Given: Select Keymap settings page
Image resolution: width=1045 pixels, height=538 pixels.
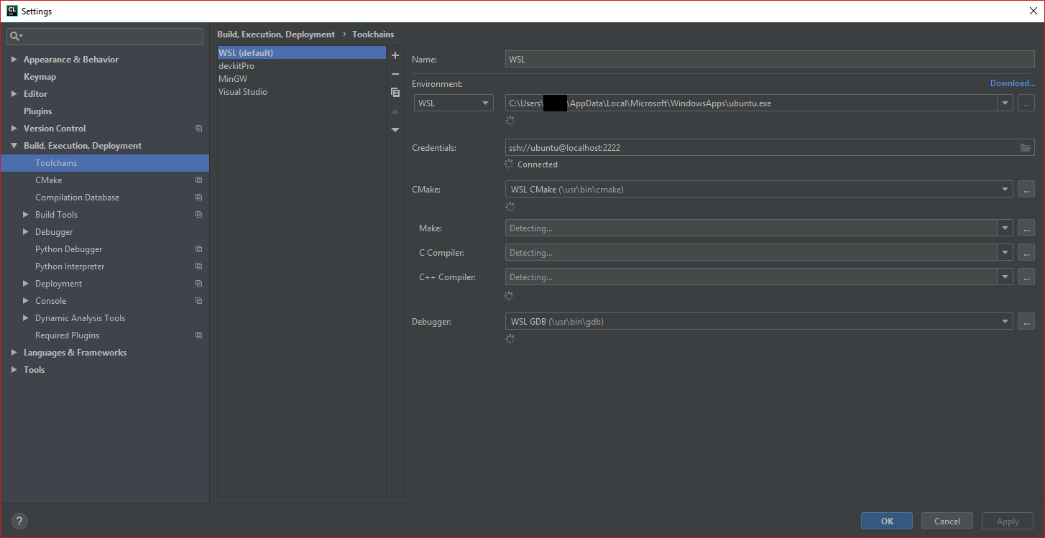Looking at the screenshot, I should coord(40,77).
